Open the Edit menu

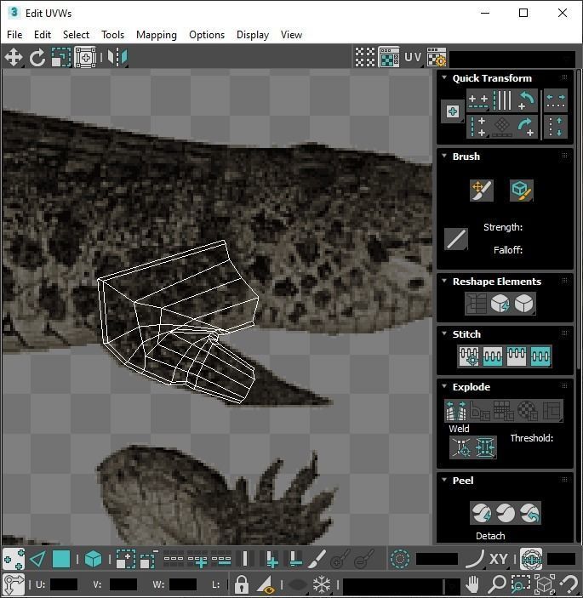pos(43,35)
